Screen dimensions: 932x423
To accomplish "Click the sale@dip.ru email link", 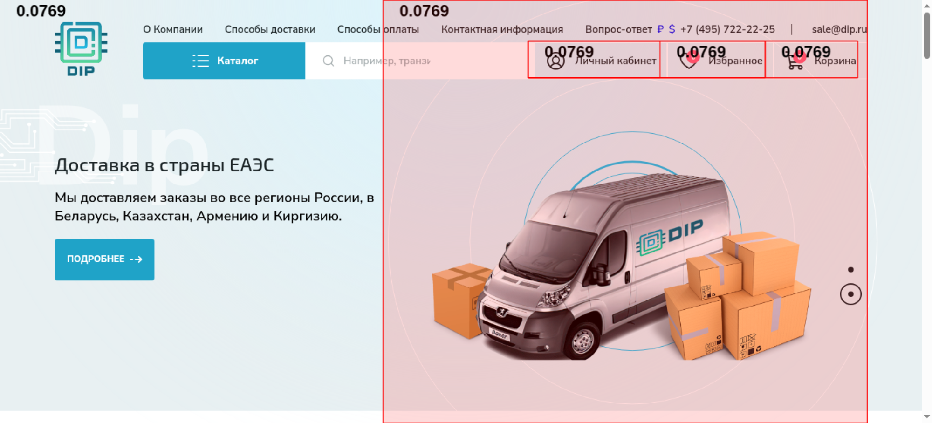I will tap(839, 29).
